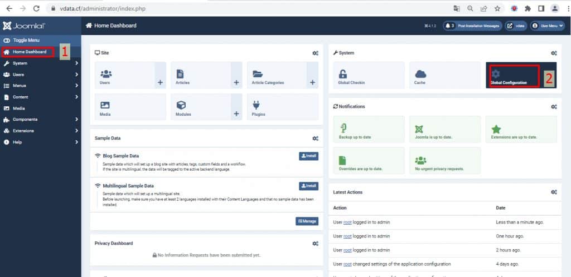
Task: Click the browser share icon
Action: 483,8
